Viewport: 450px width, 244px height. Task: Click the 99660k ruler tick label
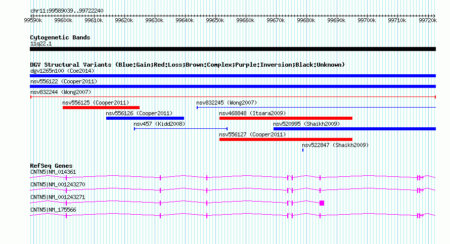click(x=245, y=20)
